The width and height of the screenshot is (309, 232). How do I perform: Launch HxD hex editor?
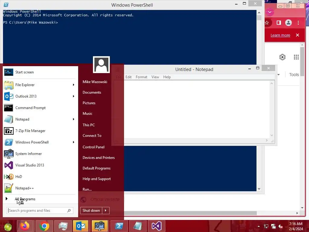click(40, 176)
